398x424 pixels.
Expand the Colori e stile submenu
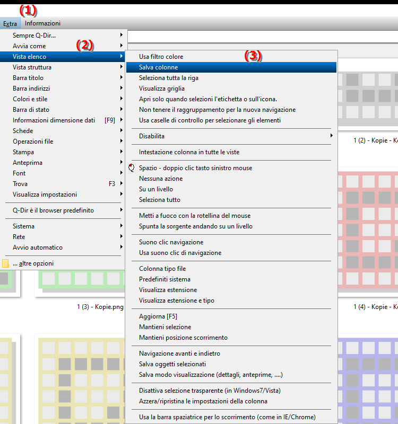pos(63,99)
